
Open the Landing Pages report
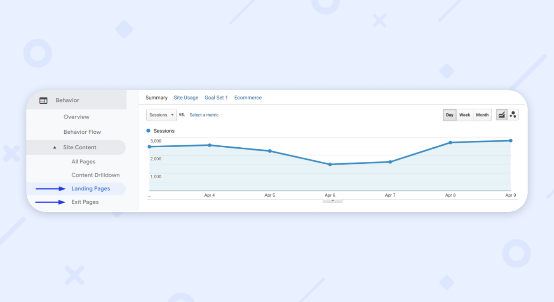90,188
